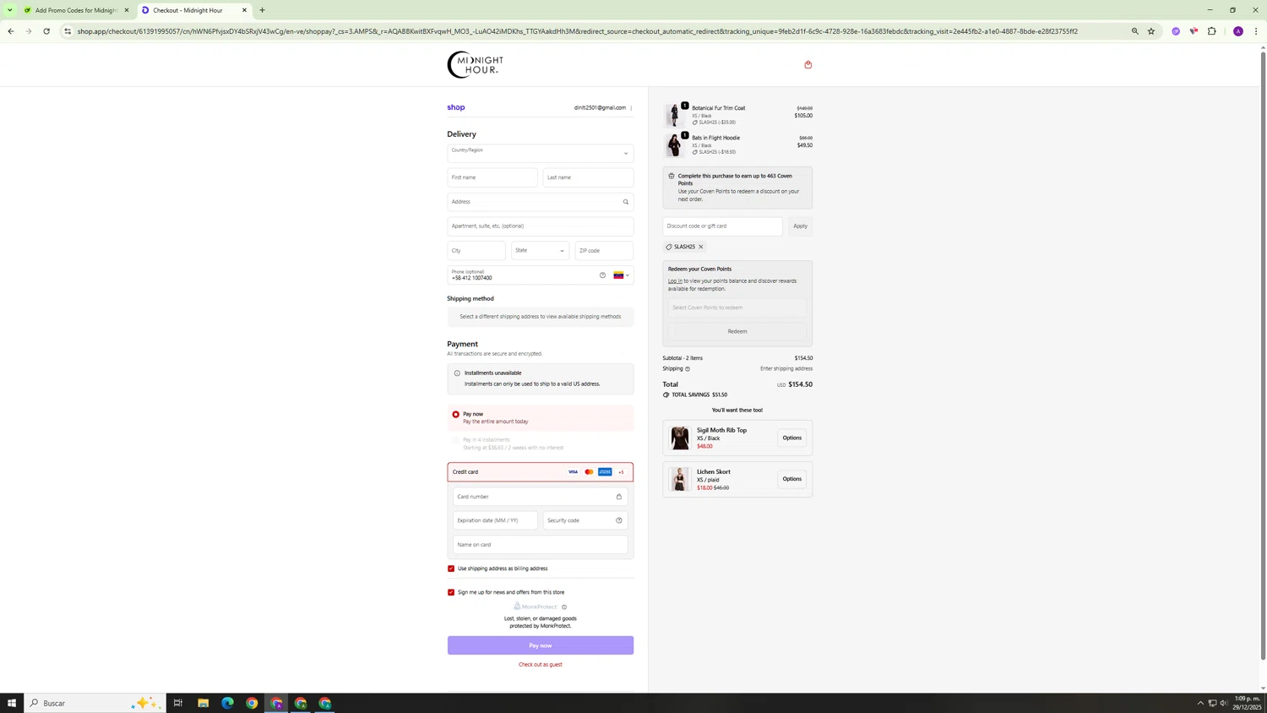Open the Windows Start menu
Viewport: 1267px width, 713px height.
[12, 703]
